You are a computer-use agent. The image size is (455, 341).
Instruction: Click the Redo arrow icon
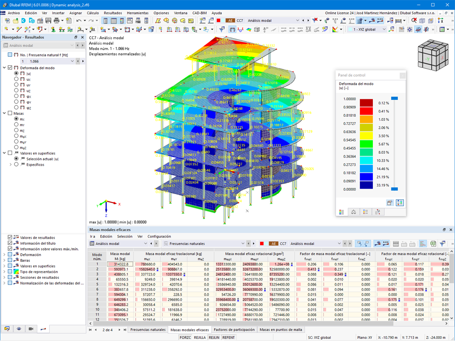point(91,20)
